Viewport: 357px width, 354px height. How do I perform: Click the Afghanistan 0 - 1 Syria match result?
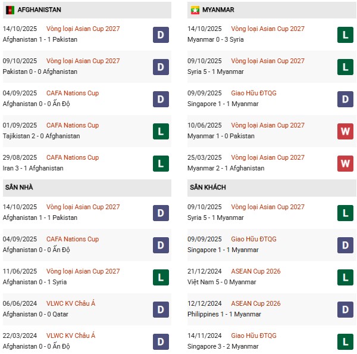[35, 282]
